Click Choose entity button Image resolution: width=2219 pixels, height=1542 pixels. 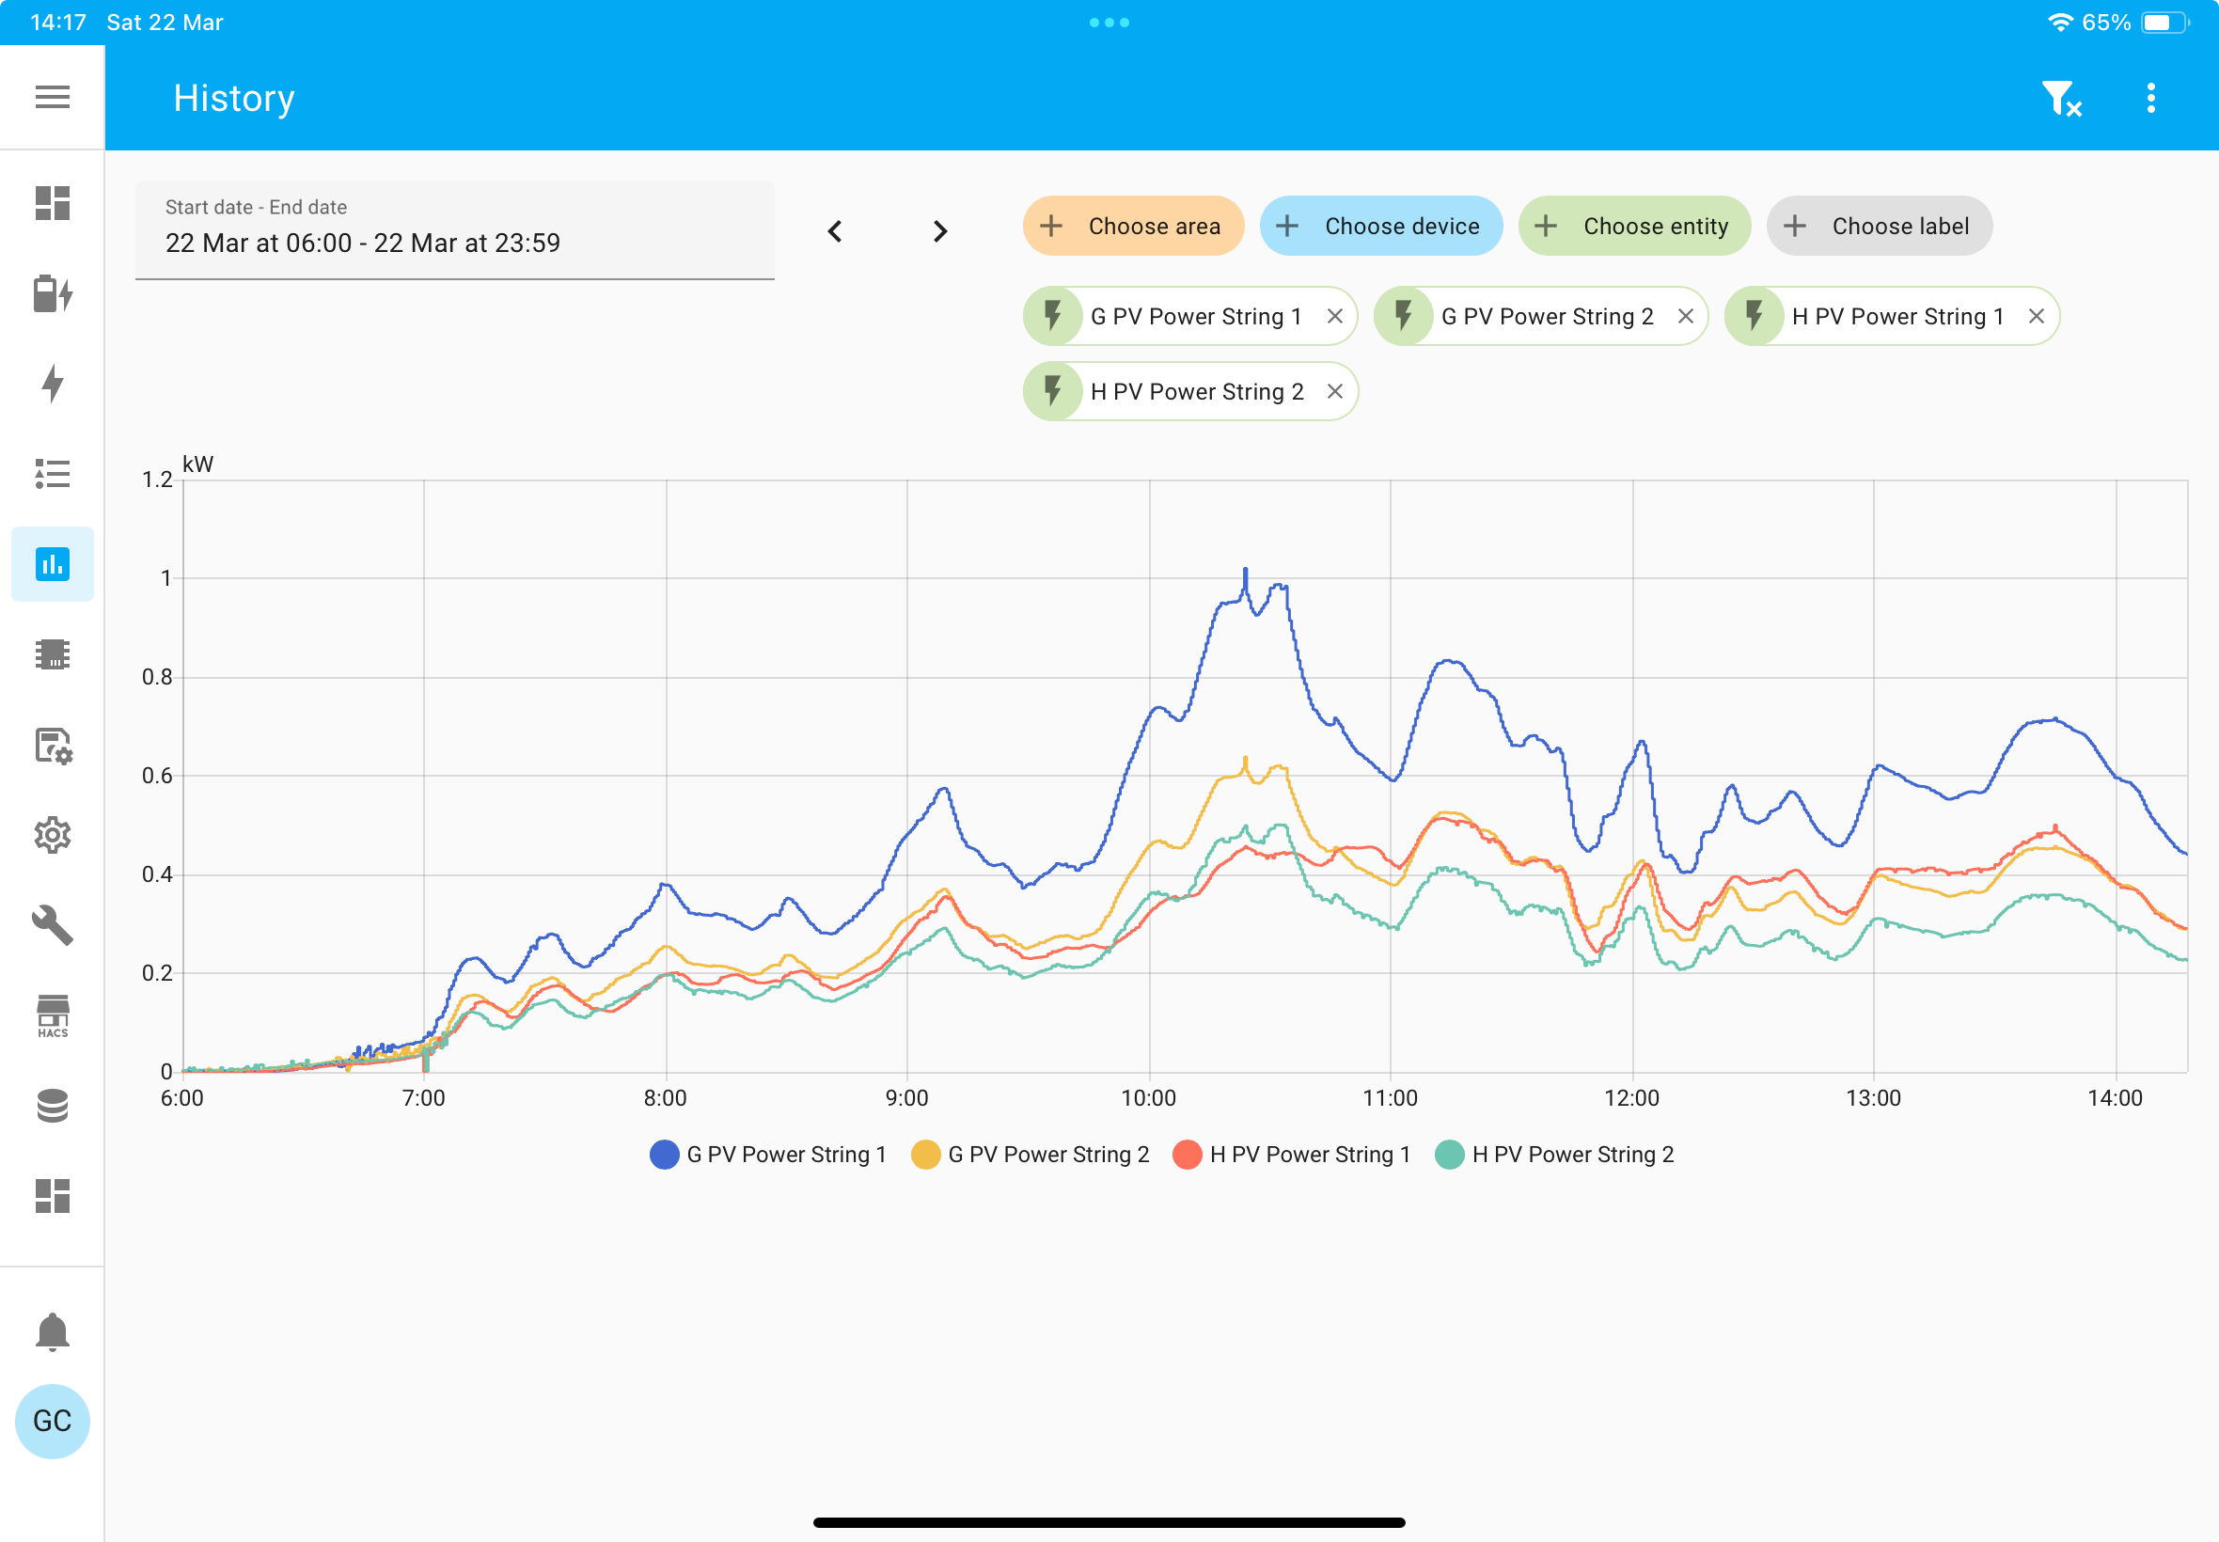(x=1633, y=226)
